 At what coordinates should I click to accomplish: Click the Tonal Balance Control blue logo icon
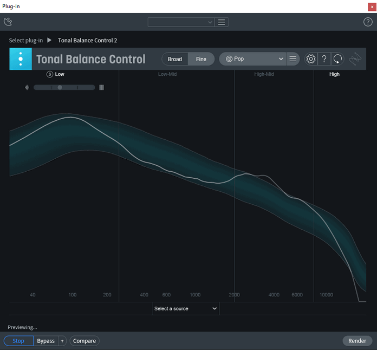(21, 59)
